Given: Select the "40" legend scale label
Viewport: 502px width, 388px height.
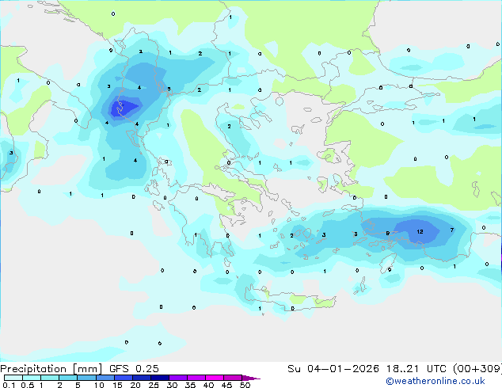Looking at the screenshot, I should pyautogui.click(x=208, y=385).
